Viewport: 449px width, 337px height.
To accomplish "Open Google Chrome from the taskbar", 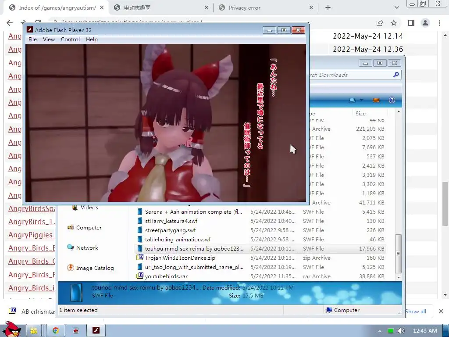I will click(x=56, y=331).
